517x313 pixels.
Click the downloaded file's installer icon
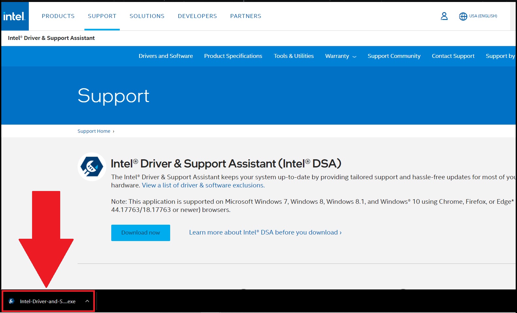pyautogui.click(x=11, y=301)
